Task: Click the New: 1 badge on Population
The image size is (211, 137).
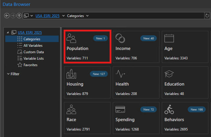Action: click(100, 39)
